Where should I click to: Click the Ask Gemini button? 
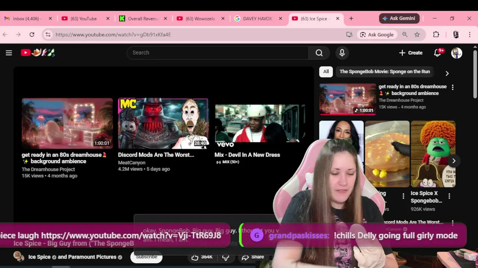(399, 18)
